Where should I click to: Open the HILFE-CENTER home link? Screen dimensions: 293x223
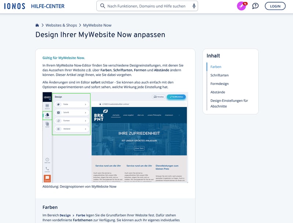(48, 6)
